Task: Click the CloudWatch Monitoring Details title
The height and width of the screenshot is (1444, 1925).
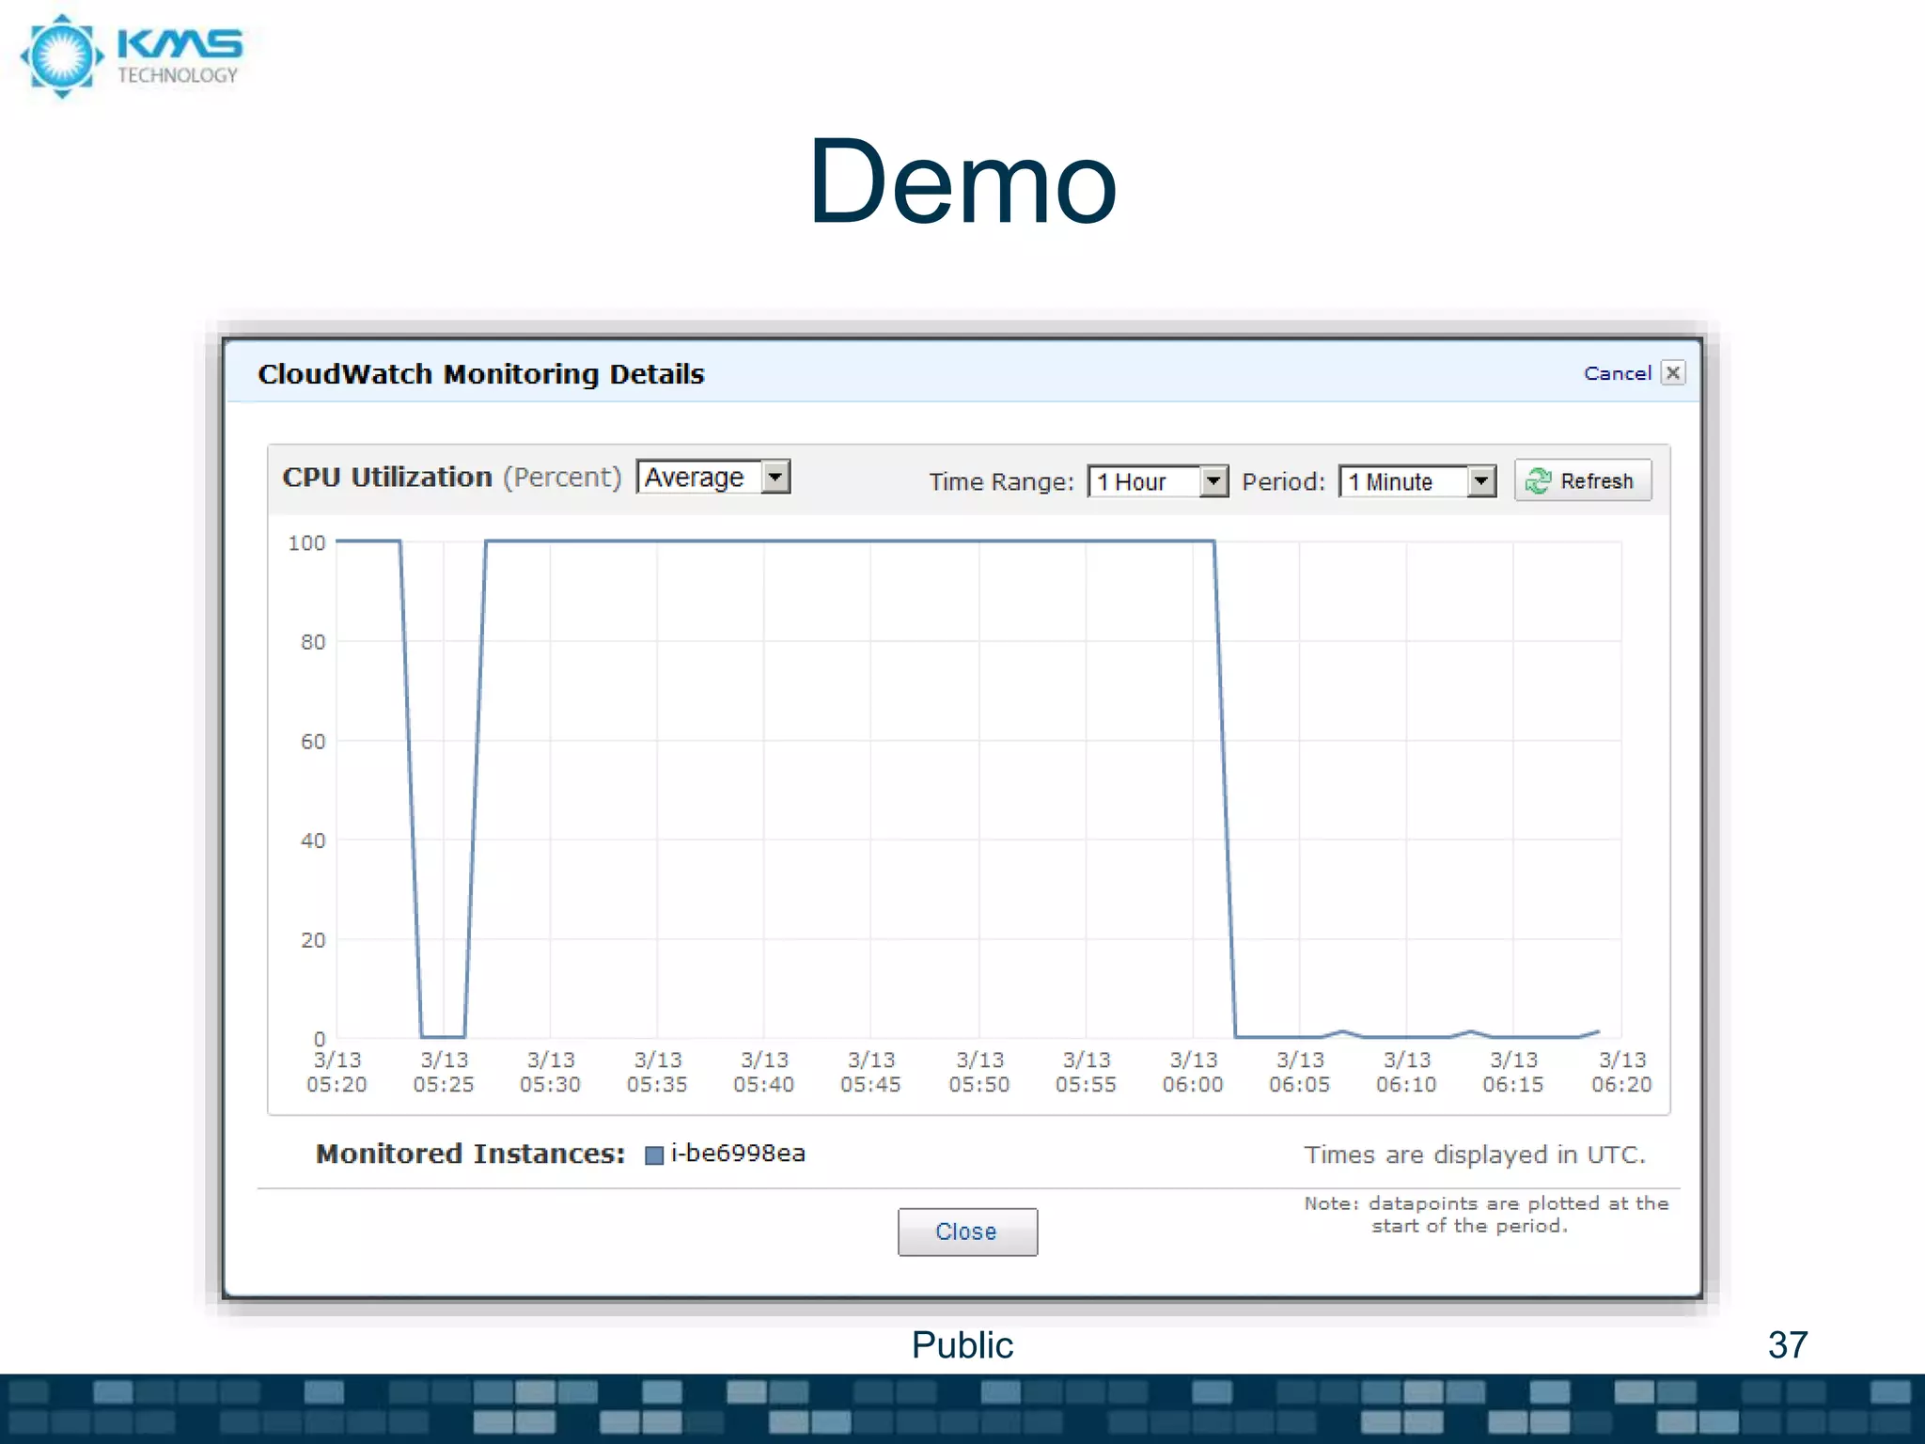Action: 481,374
